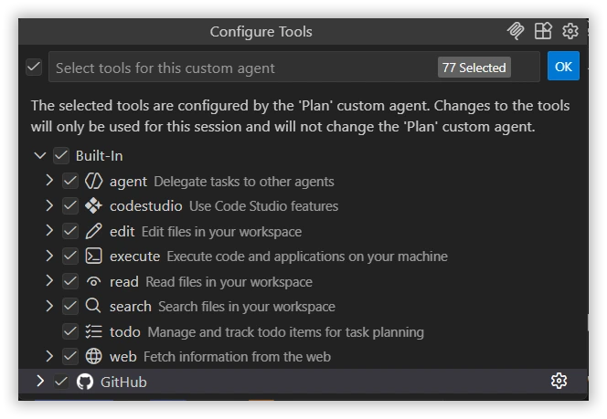Toggle the select-all tools checkbox
The width and height of the screenshot is (607, 419).
point(34,67)
